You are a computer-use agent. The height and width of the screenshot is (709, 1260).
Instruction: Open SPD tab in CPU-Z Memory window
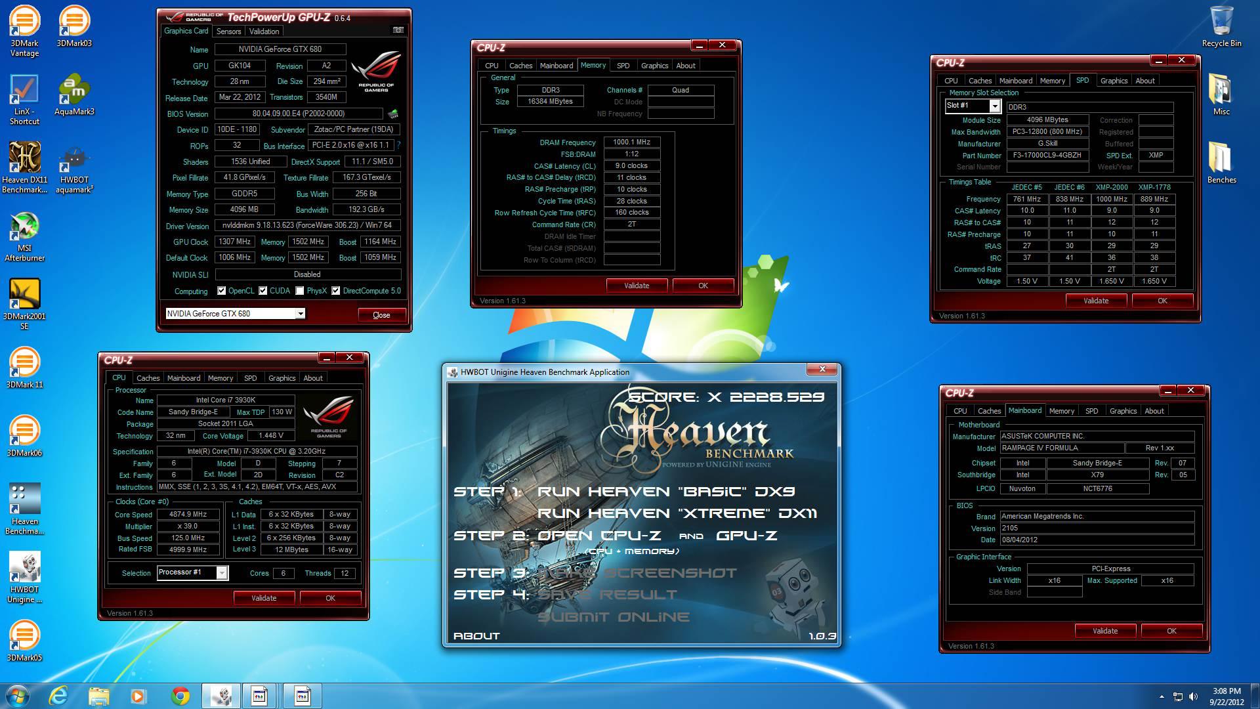point(623,66)
